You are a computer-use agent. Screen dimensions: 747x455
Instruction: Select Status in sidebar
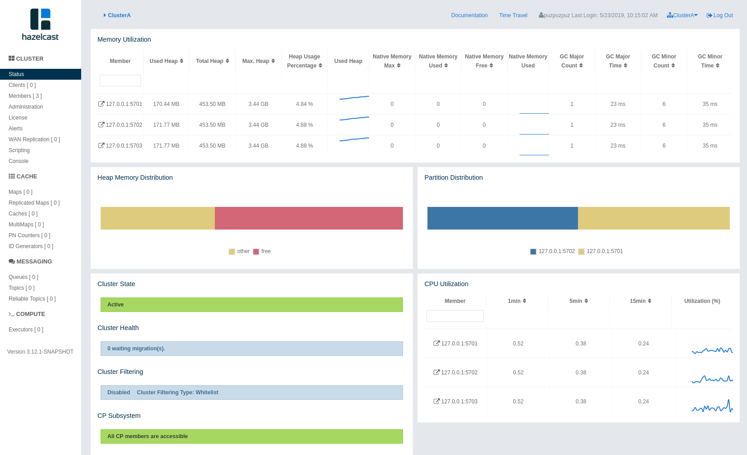click(40, 74)
